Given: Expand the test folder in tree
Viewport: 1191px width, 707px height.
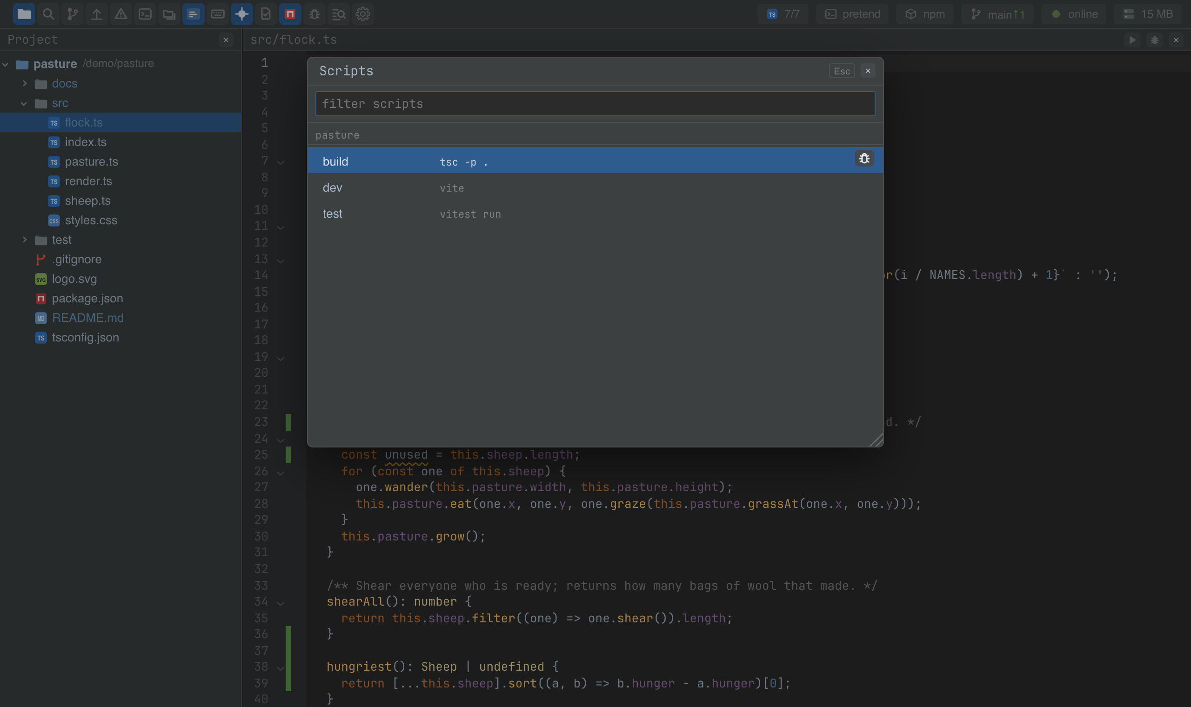Looking at the screenshot, I should click(x=25, y=240).
